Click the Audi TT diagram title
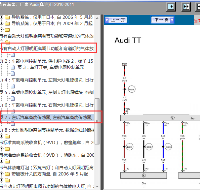 tap(128, 40)
